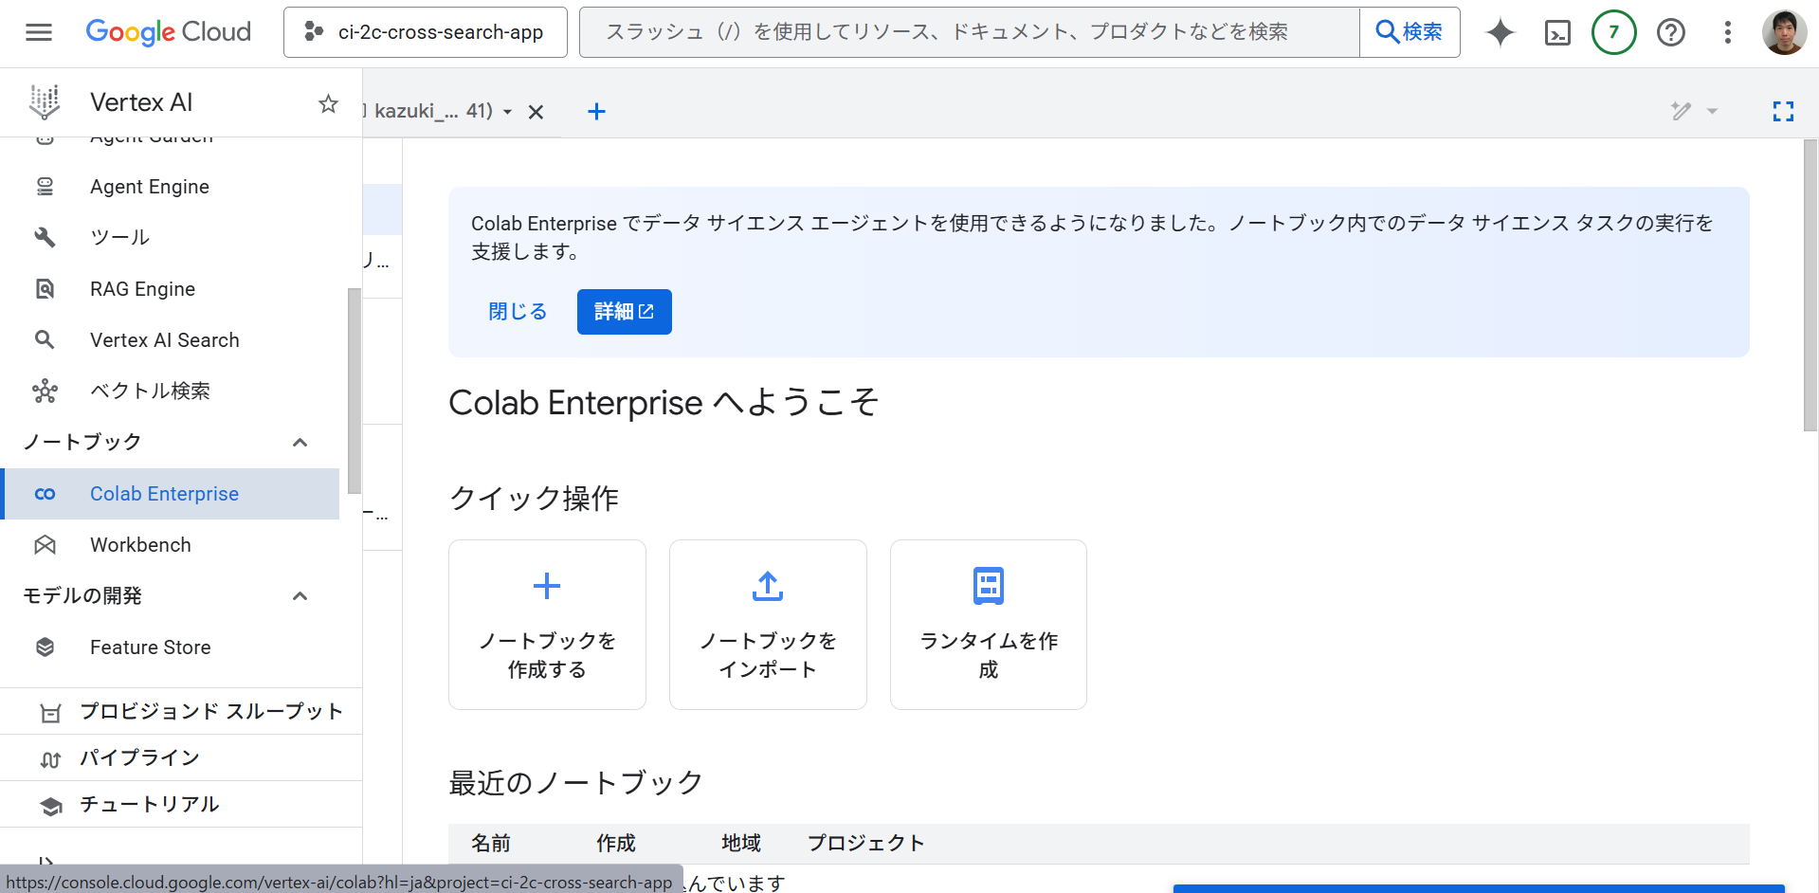Open the three-dot settings menu
Screen dimensions: 1819x893
(x=1727, y=32)
